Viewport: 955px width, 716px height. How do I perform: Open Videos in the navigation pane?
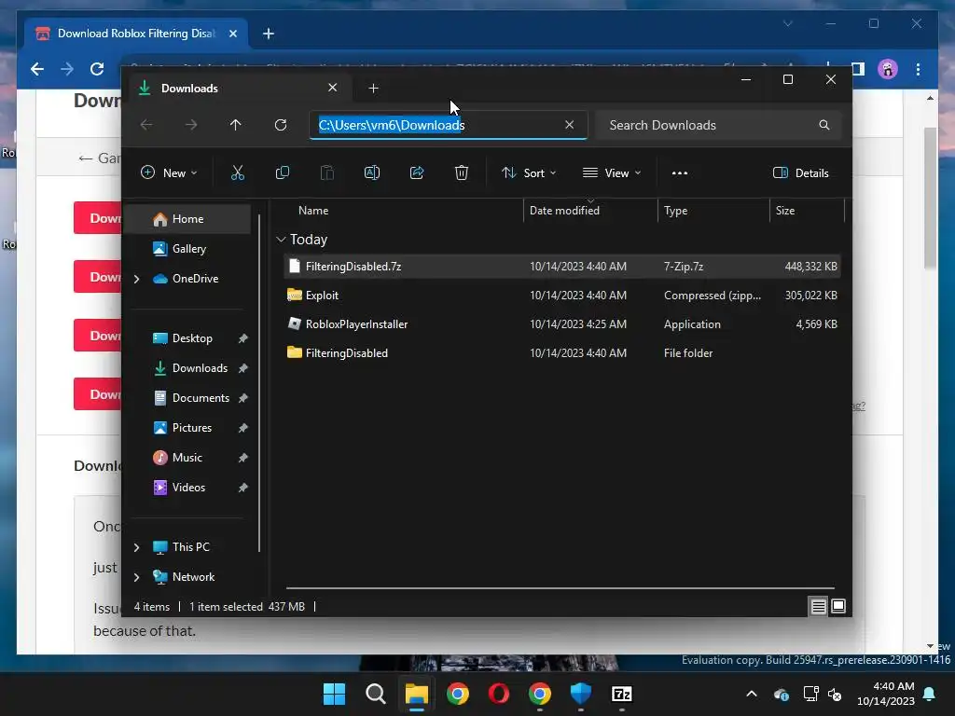(187, 488)
